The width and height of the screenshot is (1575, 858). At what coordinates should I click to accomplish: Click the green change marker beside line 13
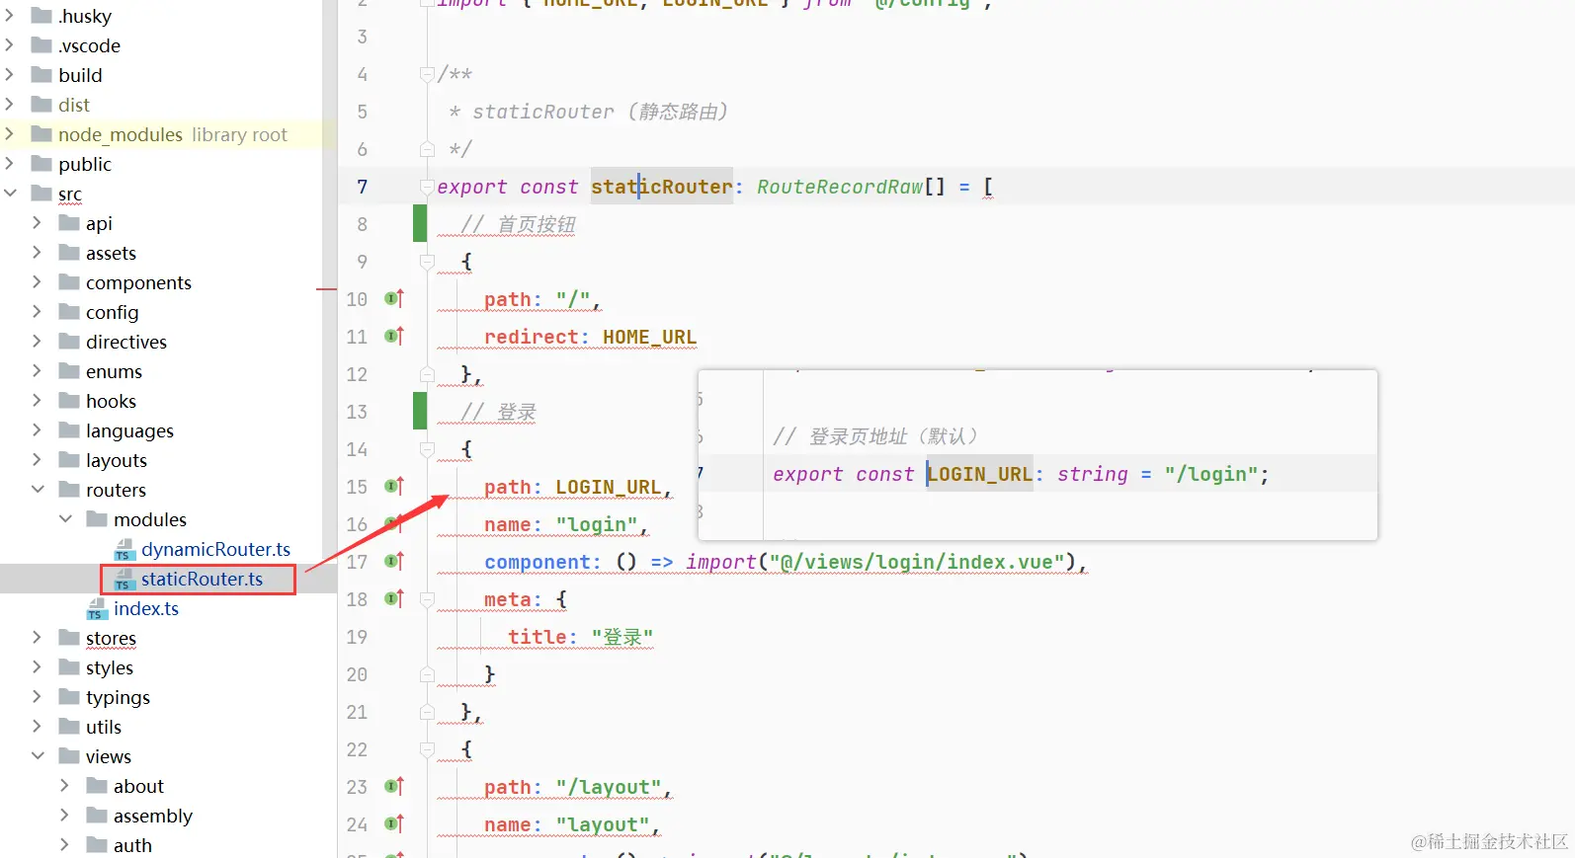click(x=420, y=412)
